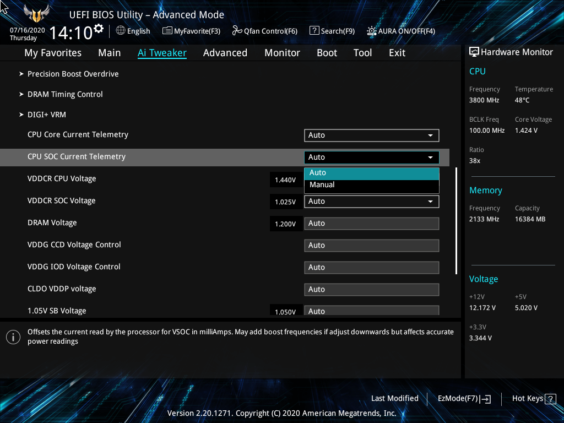Click the settings list scrollbar
Image resolution: width=564 pixels, height=423 pixels.
click(456, 221)
